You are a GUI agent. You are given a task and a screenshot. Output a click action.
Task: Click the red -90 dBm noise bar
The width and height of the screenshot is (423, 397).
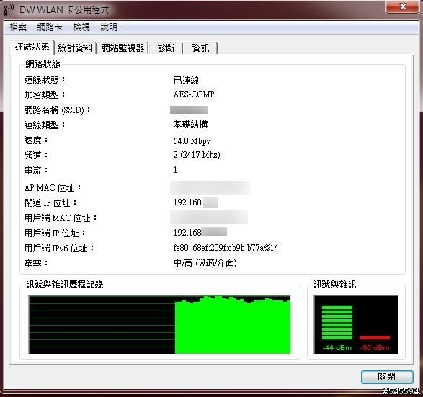(x=375, y=338)
